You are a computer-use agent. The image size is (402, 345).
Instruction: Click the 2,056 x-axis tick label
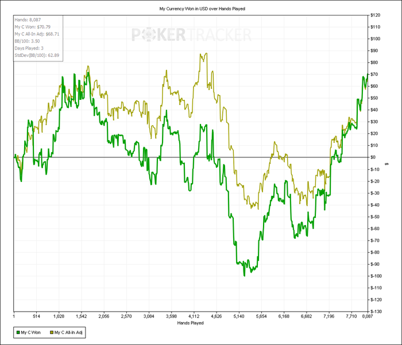tap(104, 316)
